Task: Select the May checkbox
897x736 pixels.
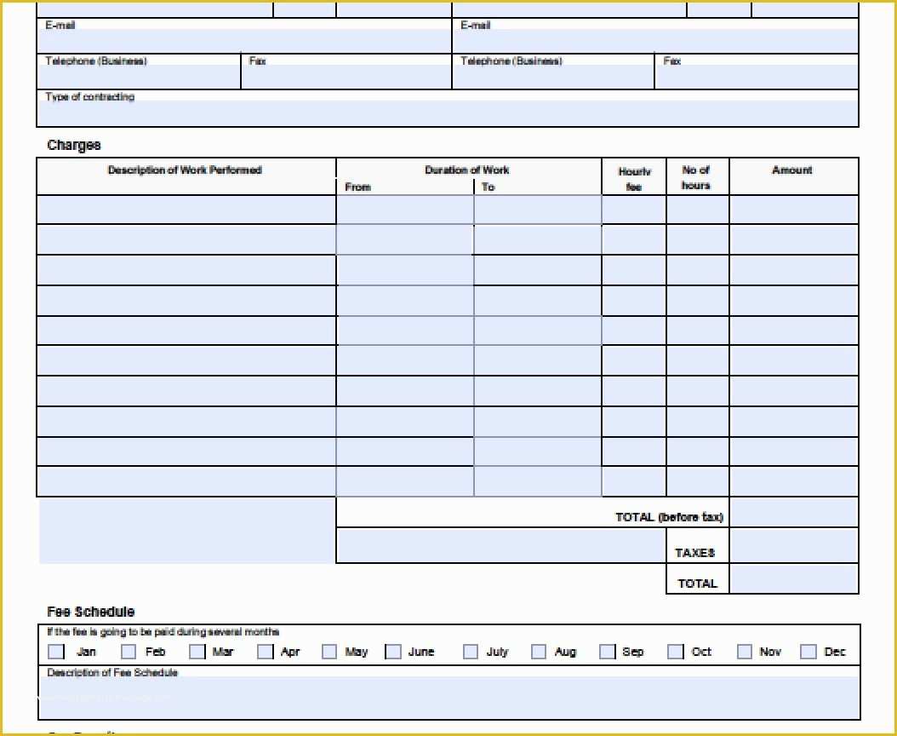Action: tap(329, 652)
